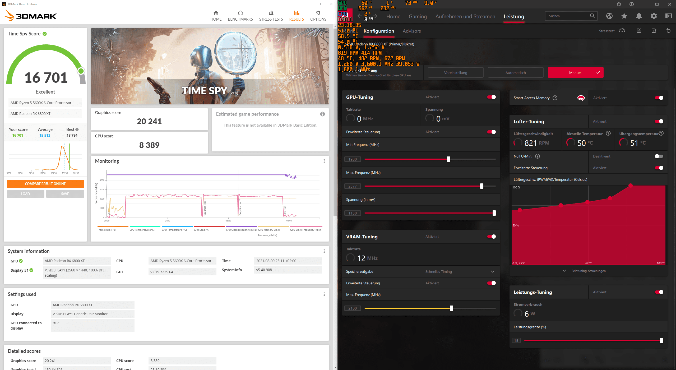
Task: Toggle GPU-Tuning Aktiviert switch
Action: click(492, 97)
